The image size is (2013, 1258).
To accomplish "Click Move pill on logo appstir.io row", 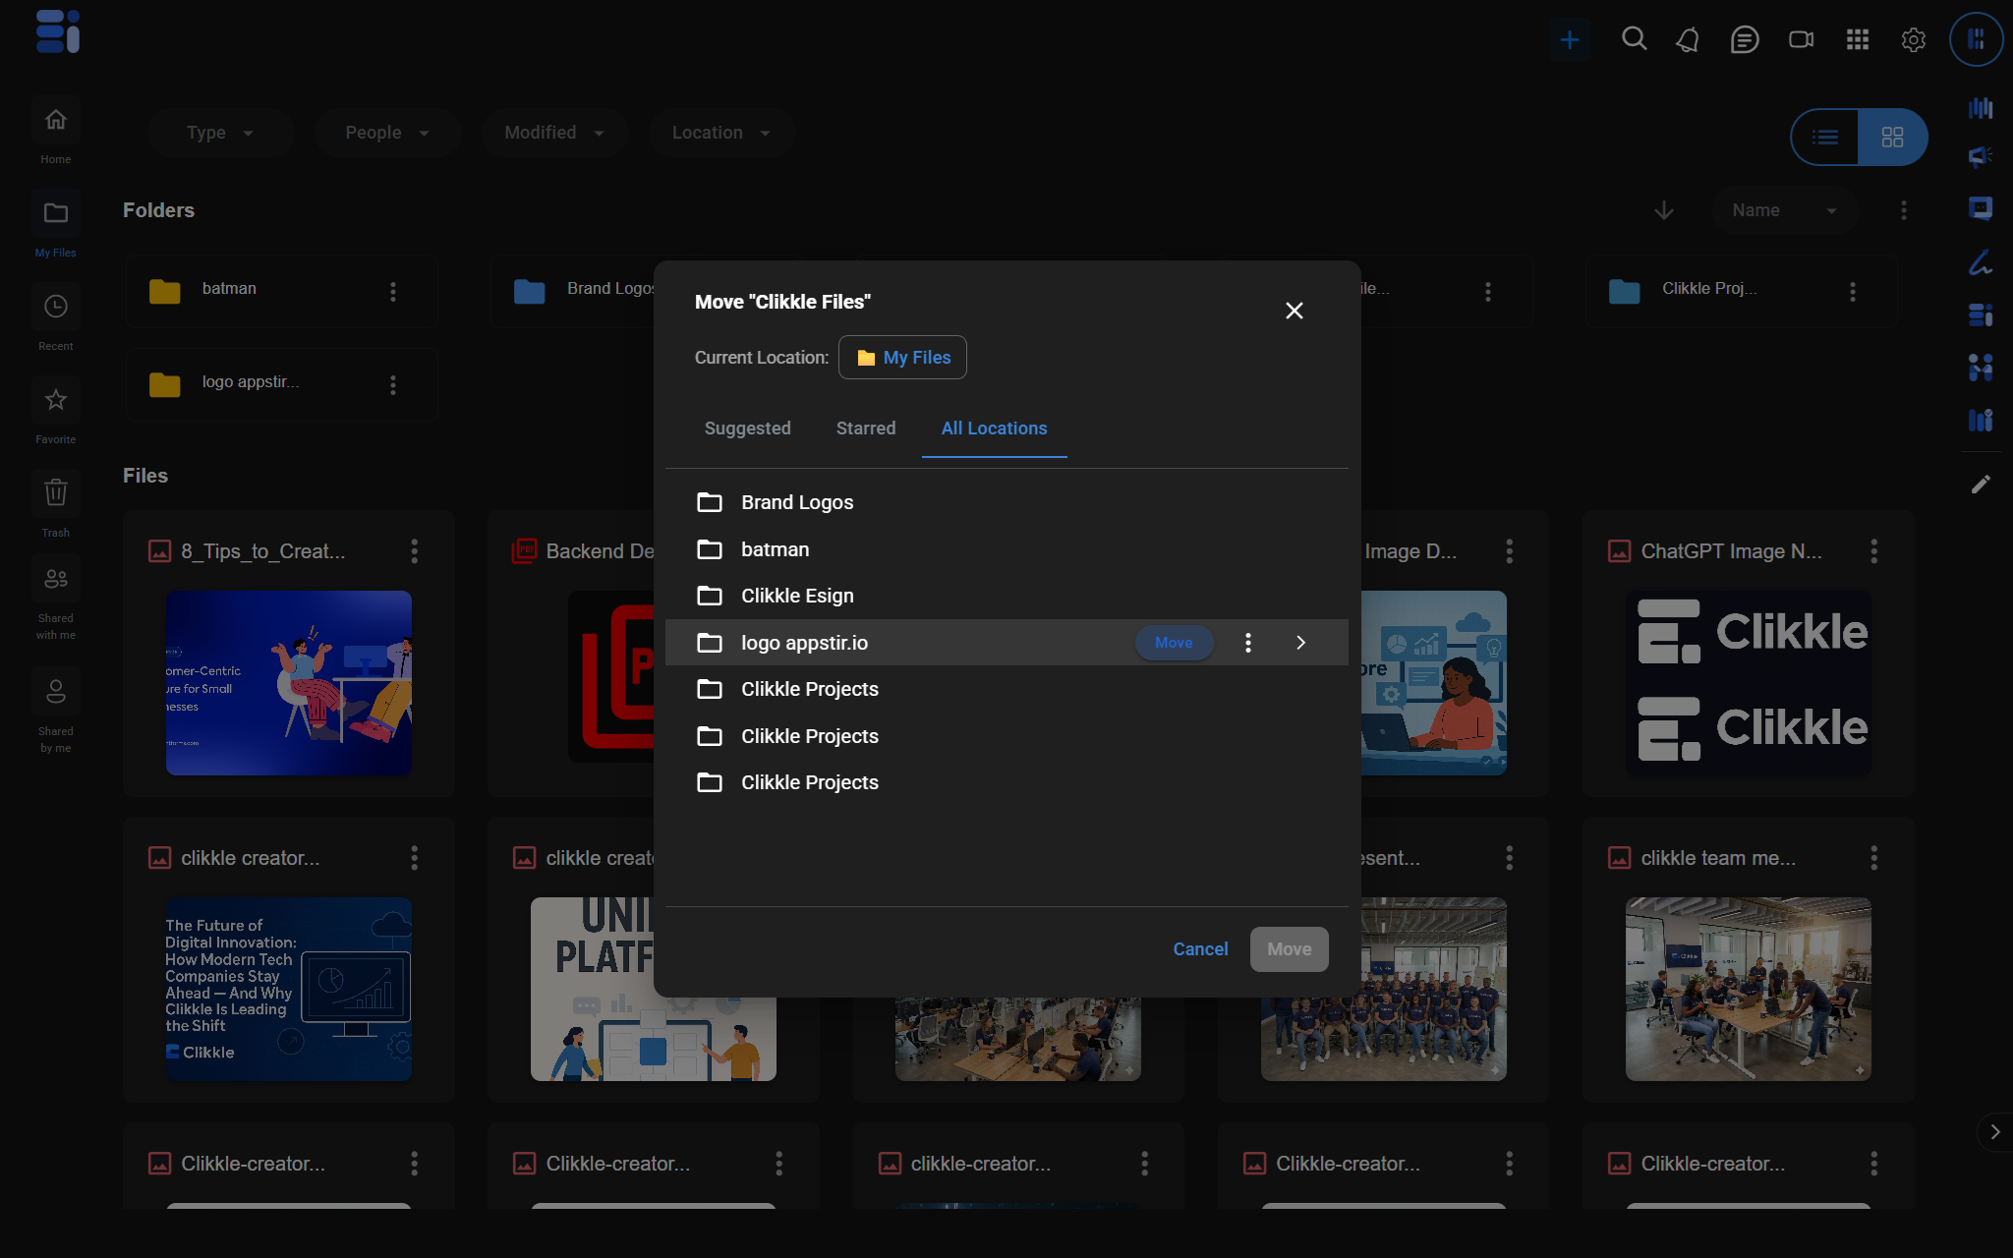I will point(1174,643).
